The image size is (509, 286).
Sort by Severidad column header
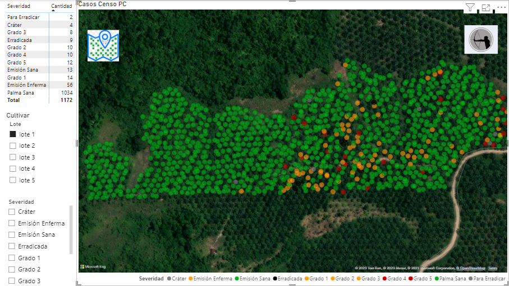(19, 6)
